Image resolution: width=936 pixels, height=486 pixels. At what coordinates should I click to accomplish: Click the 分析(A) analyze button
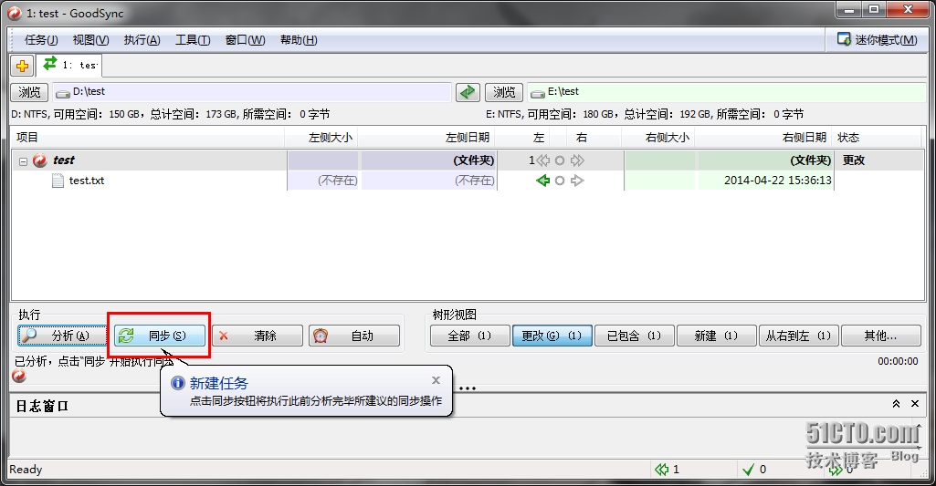point(63,336)
